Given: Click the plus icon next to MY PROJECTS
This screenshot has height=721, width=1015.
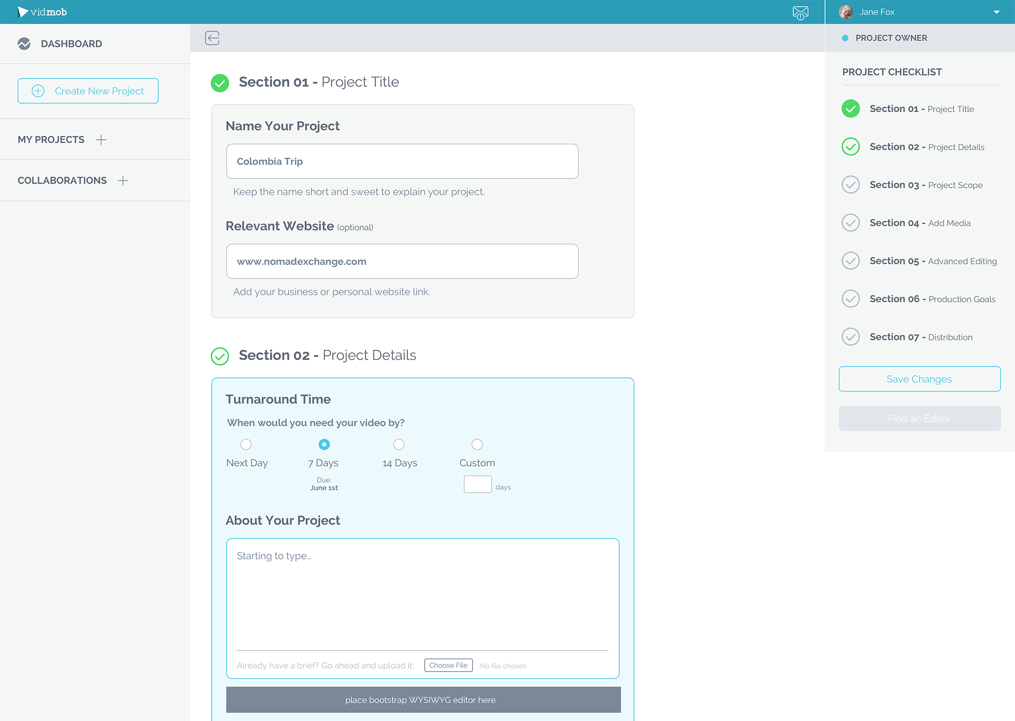Looking at the screenshot, I should click(x=101, y=139).
